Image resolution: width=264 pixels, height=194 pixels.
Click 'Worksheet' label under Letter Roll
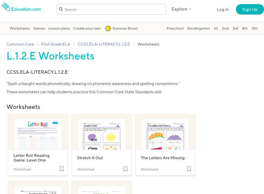22,169
